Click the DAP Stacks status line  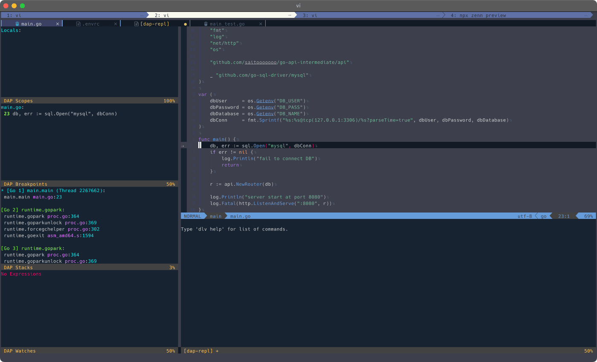click(89, 267)
